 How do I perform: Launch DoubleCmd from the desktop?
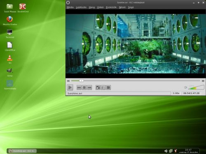point(23,8)
